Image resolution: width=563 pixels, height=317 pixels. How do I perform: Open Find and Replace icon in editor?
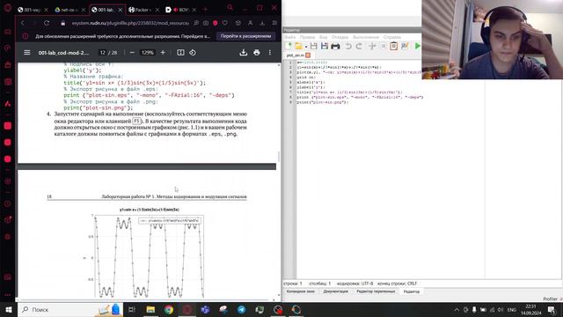click(x=405, y=46)
